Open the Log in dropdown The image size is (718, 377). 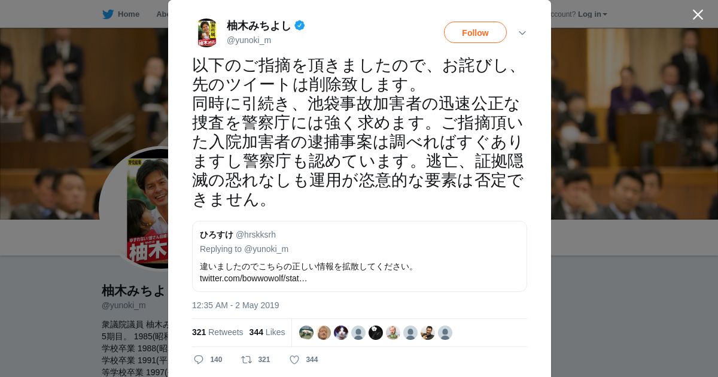pyautogui.click(x=592, y=14)
